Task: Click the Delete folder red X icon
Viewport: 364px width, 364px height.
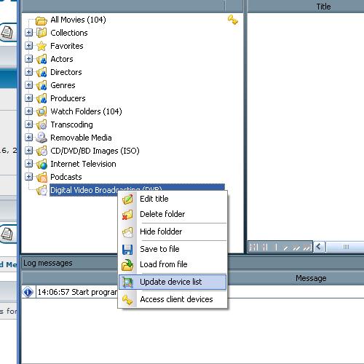Action: tap(127, 215)
